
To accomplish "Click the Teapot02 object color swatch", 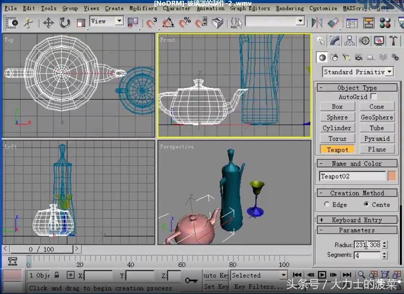I will coord(392,176).
